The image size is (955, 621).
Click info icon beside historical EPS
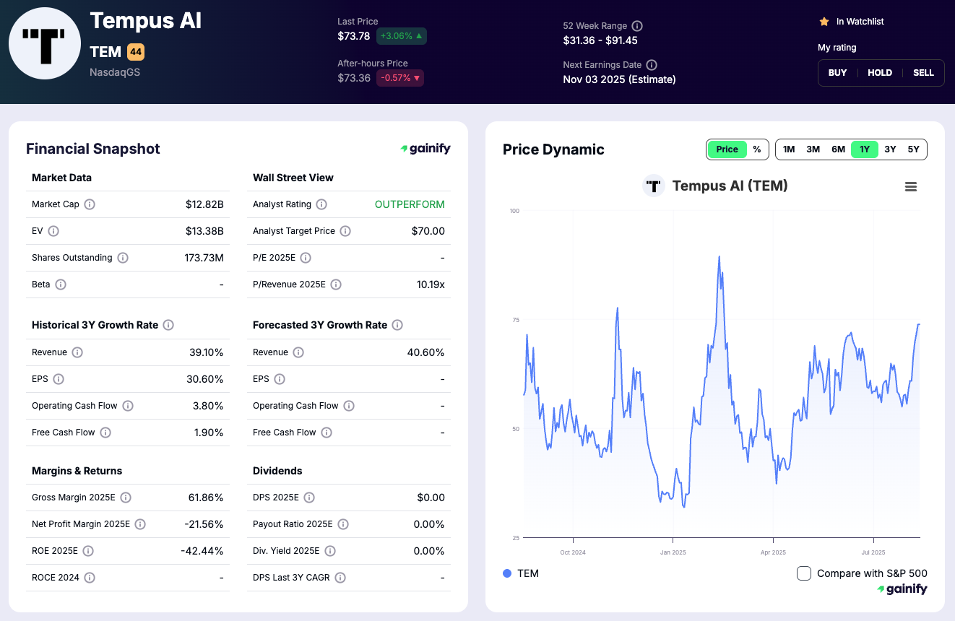pyautogui.click(x=59, y=379)
